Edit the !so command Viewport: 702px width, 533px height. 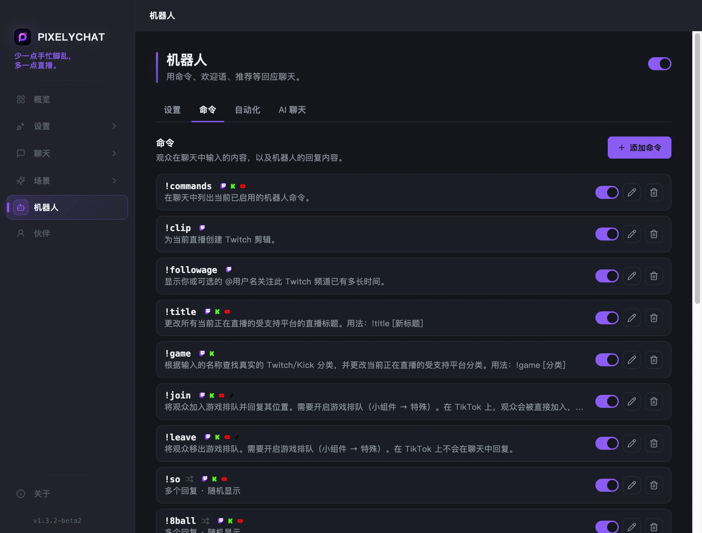(632, 485)
